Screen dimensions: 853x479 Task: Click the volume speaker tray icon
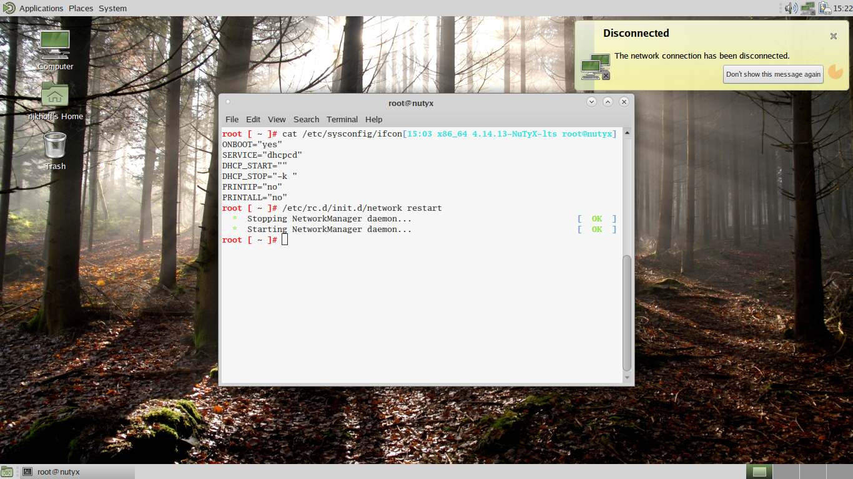[791, 8]
